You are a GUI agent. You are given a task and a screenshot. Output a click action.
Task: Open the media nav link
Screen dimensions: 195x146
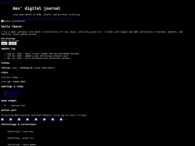click(47, 19)
